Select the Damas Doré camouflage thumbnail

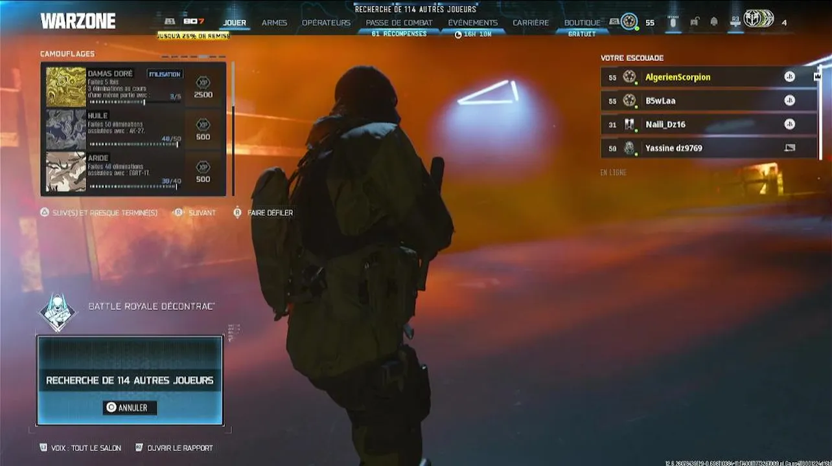point(66,87)
